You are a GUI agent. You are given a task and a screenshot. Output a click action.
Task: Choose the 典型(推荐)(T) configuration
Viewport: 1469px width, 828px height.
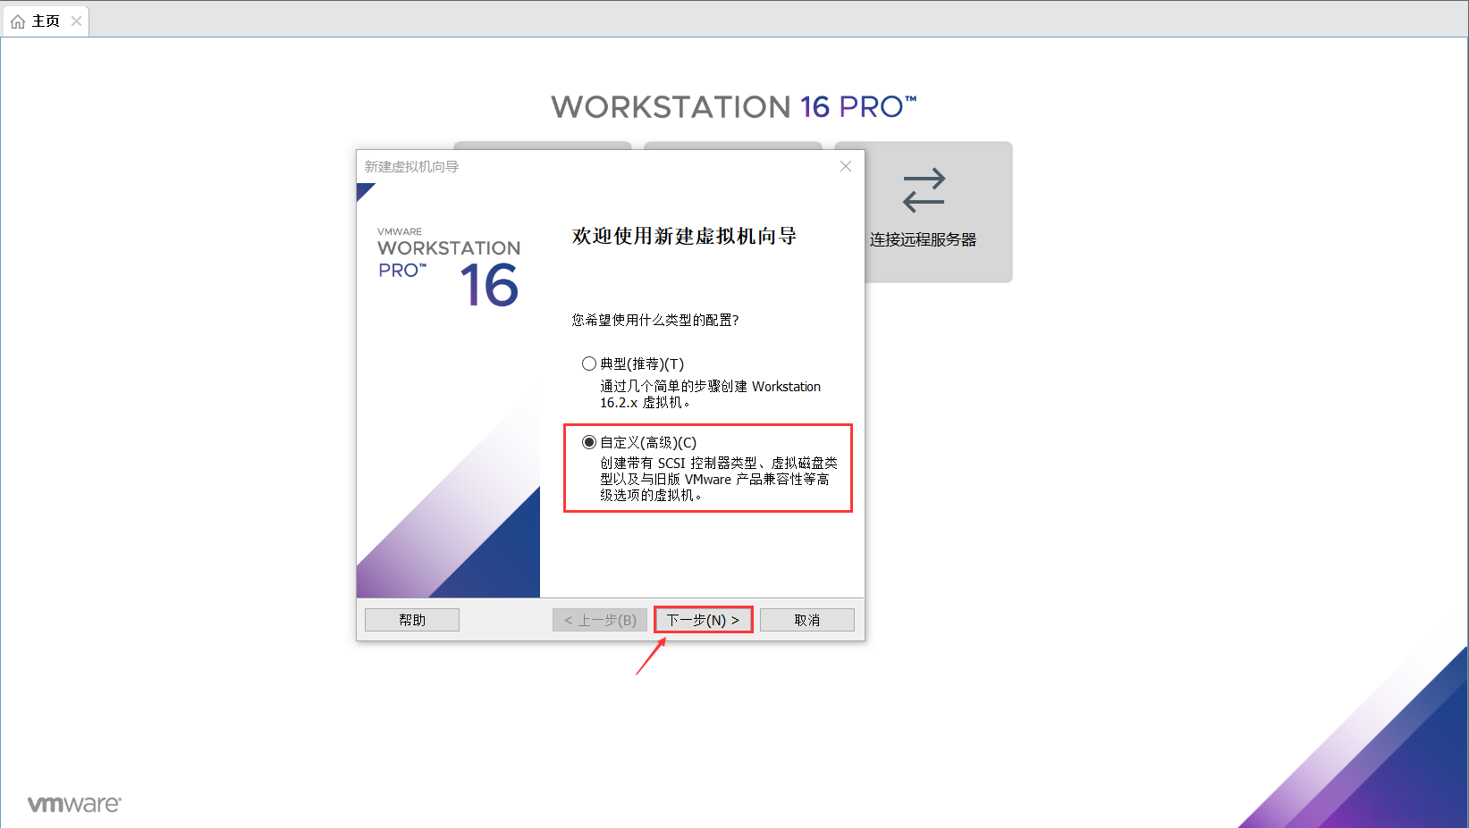pyautogui.click(x=589, y=364)
